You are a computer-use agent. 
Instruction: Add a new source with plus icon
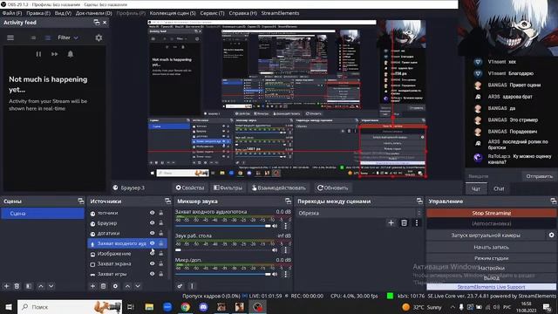pyautogui.click(x=93, y=286)
